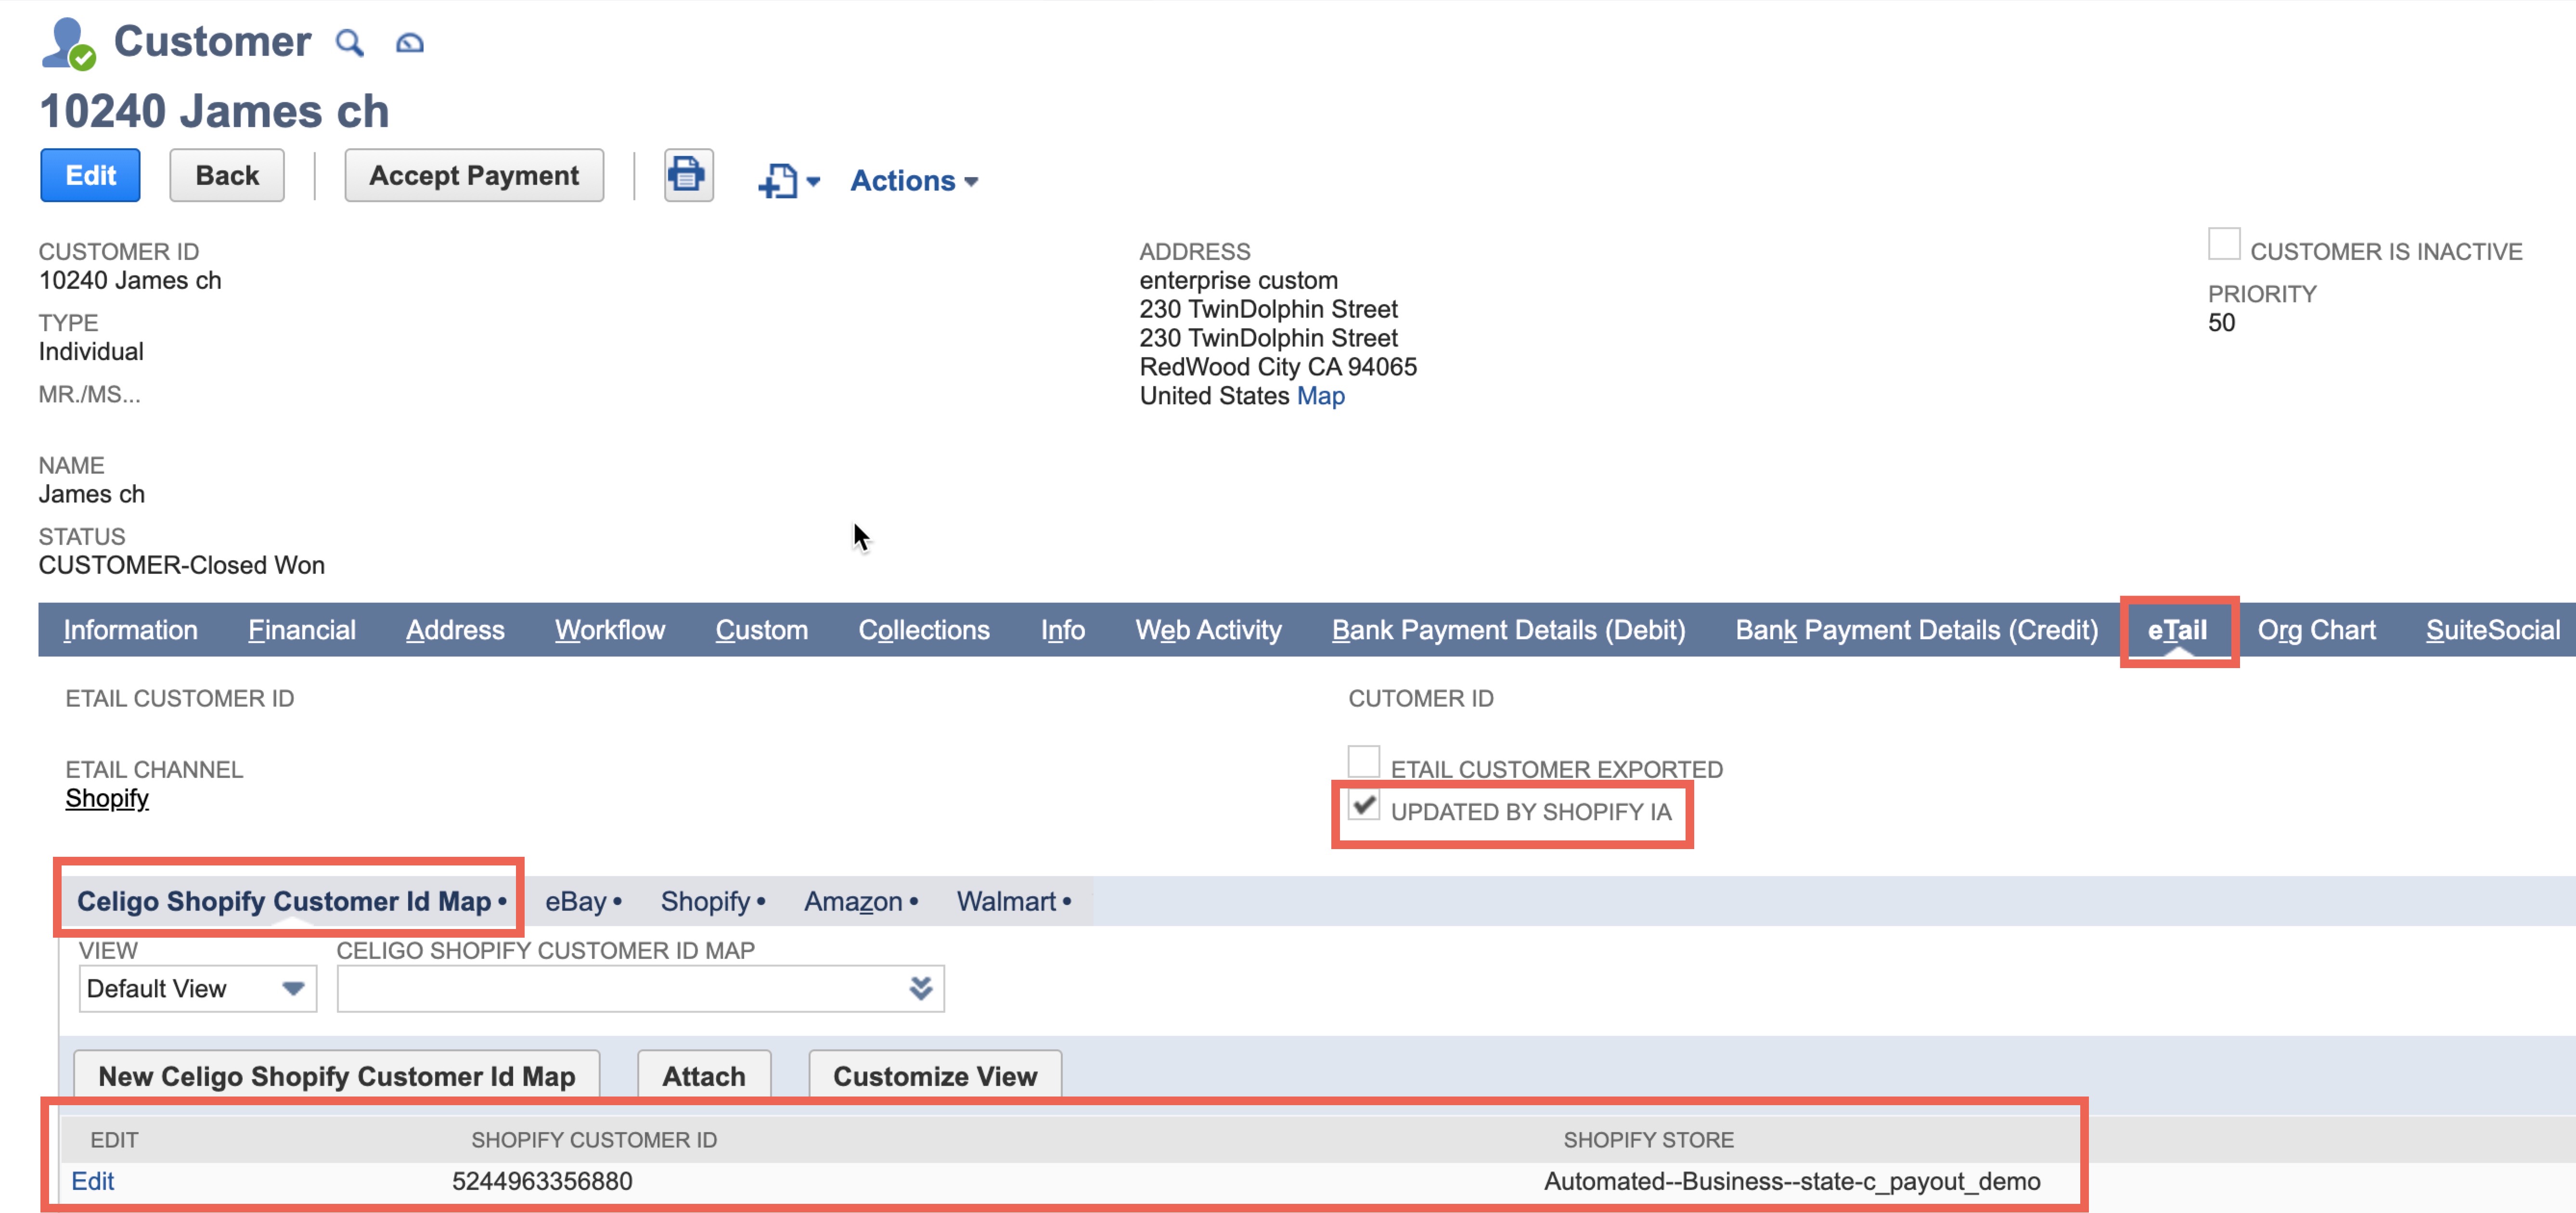Image resolution: width=2576 pixels, height=1213 pixels.
Task: Click the status CUSTOMER-Closed Won
Action: coord(182,565)
